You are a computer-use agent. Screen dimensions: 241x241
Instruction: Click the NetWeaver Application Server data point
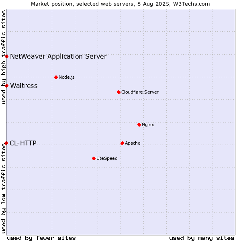point(6,56)
